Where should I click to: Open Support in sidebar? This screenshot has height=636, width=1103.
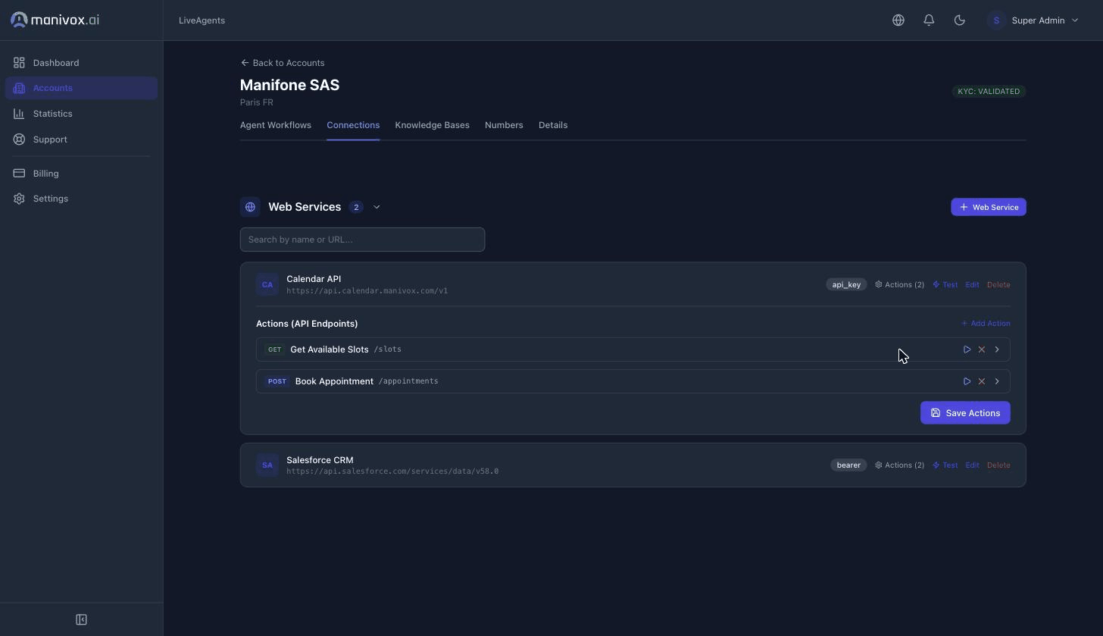[81, 139]
